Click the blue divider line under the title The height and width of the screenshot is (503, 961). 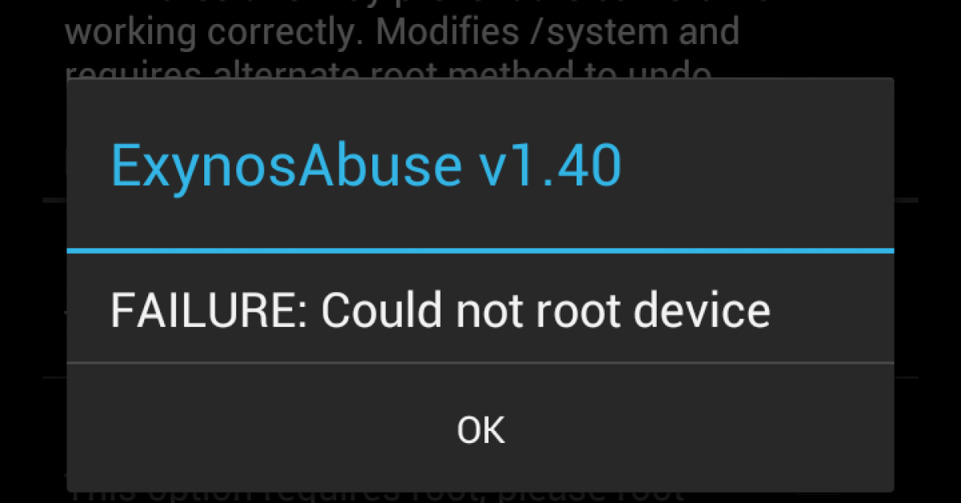pos(480,251)
